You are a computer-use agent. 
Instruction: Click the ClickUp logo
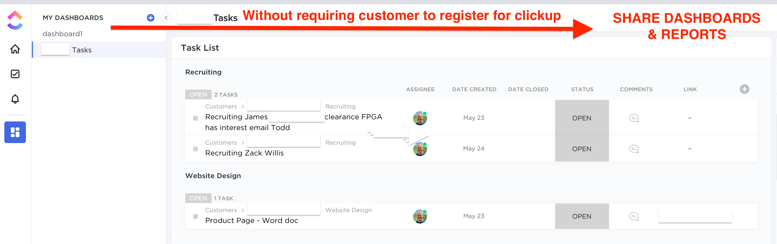[x=15, y=20]
